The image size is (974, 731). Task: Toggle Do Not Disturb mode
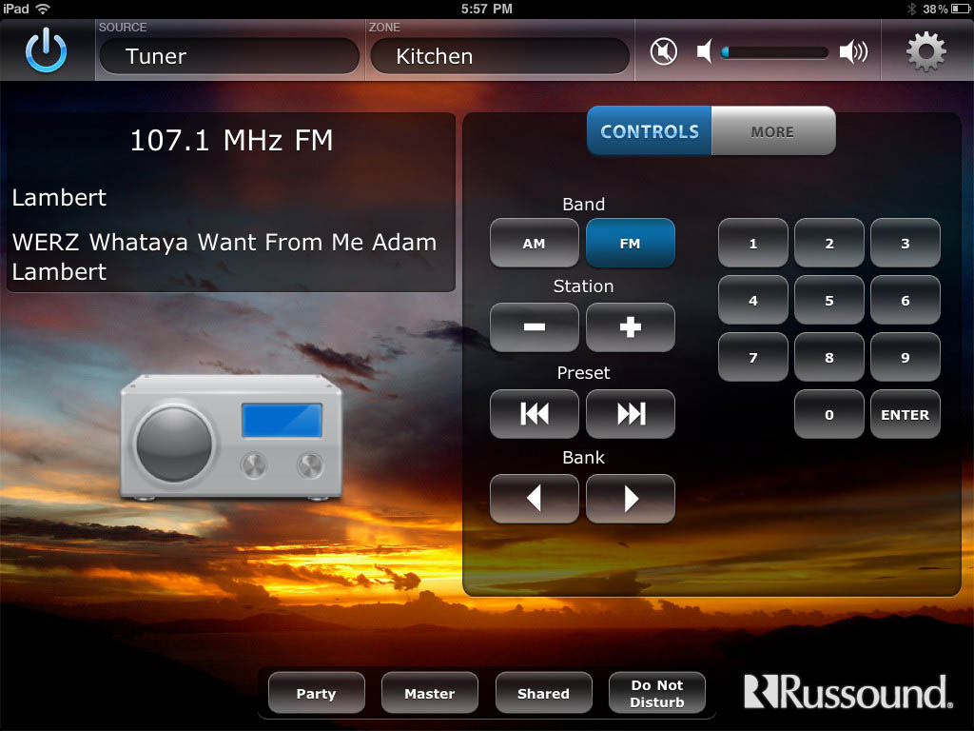point(657,694)
